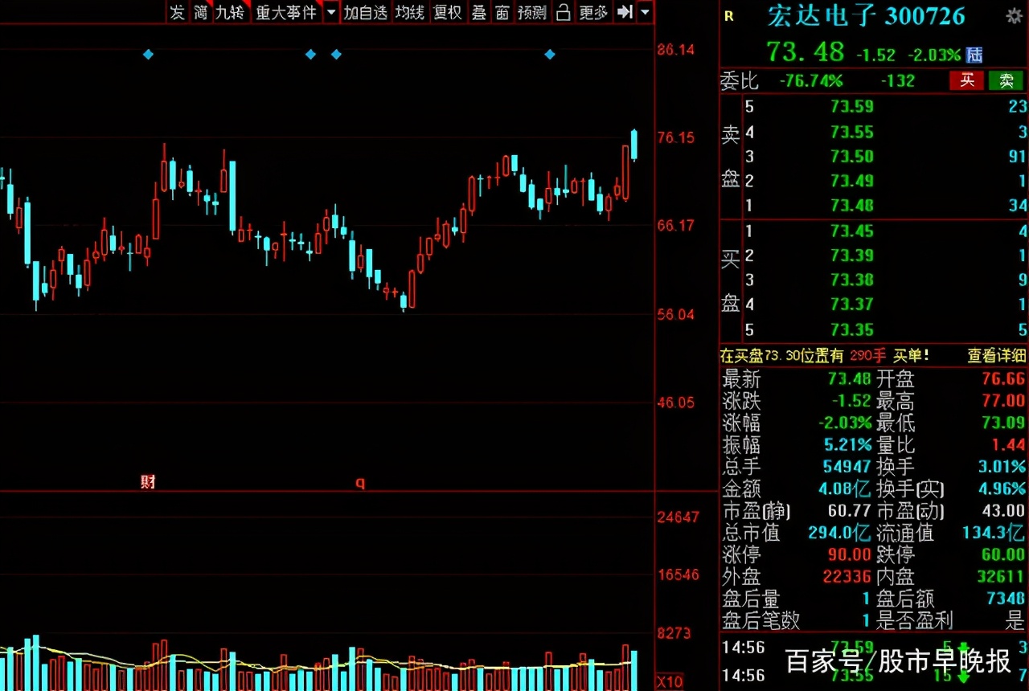Click buy level 2 price 73.39
The image size is (1029, 691).
point(852,256)
